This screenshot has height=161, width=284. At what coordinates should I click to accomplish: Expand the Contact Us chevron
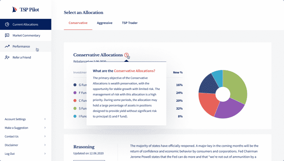click(45, 136)
